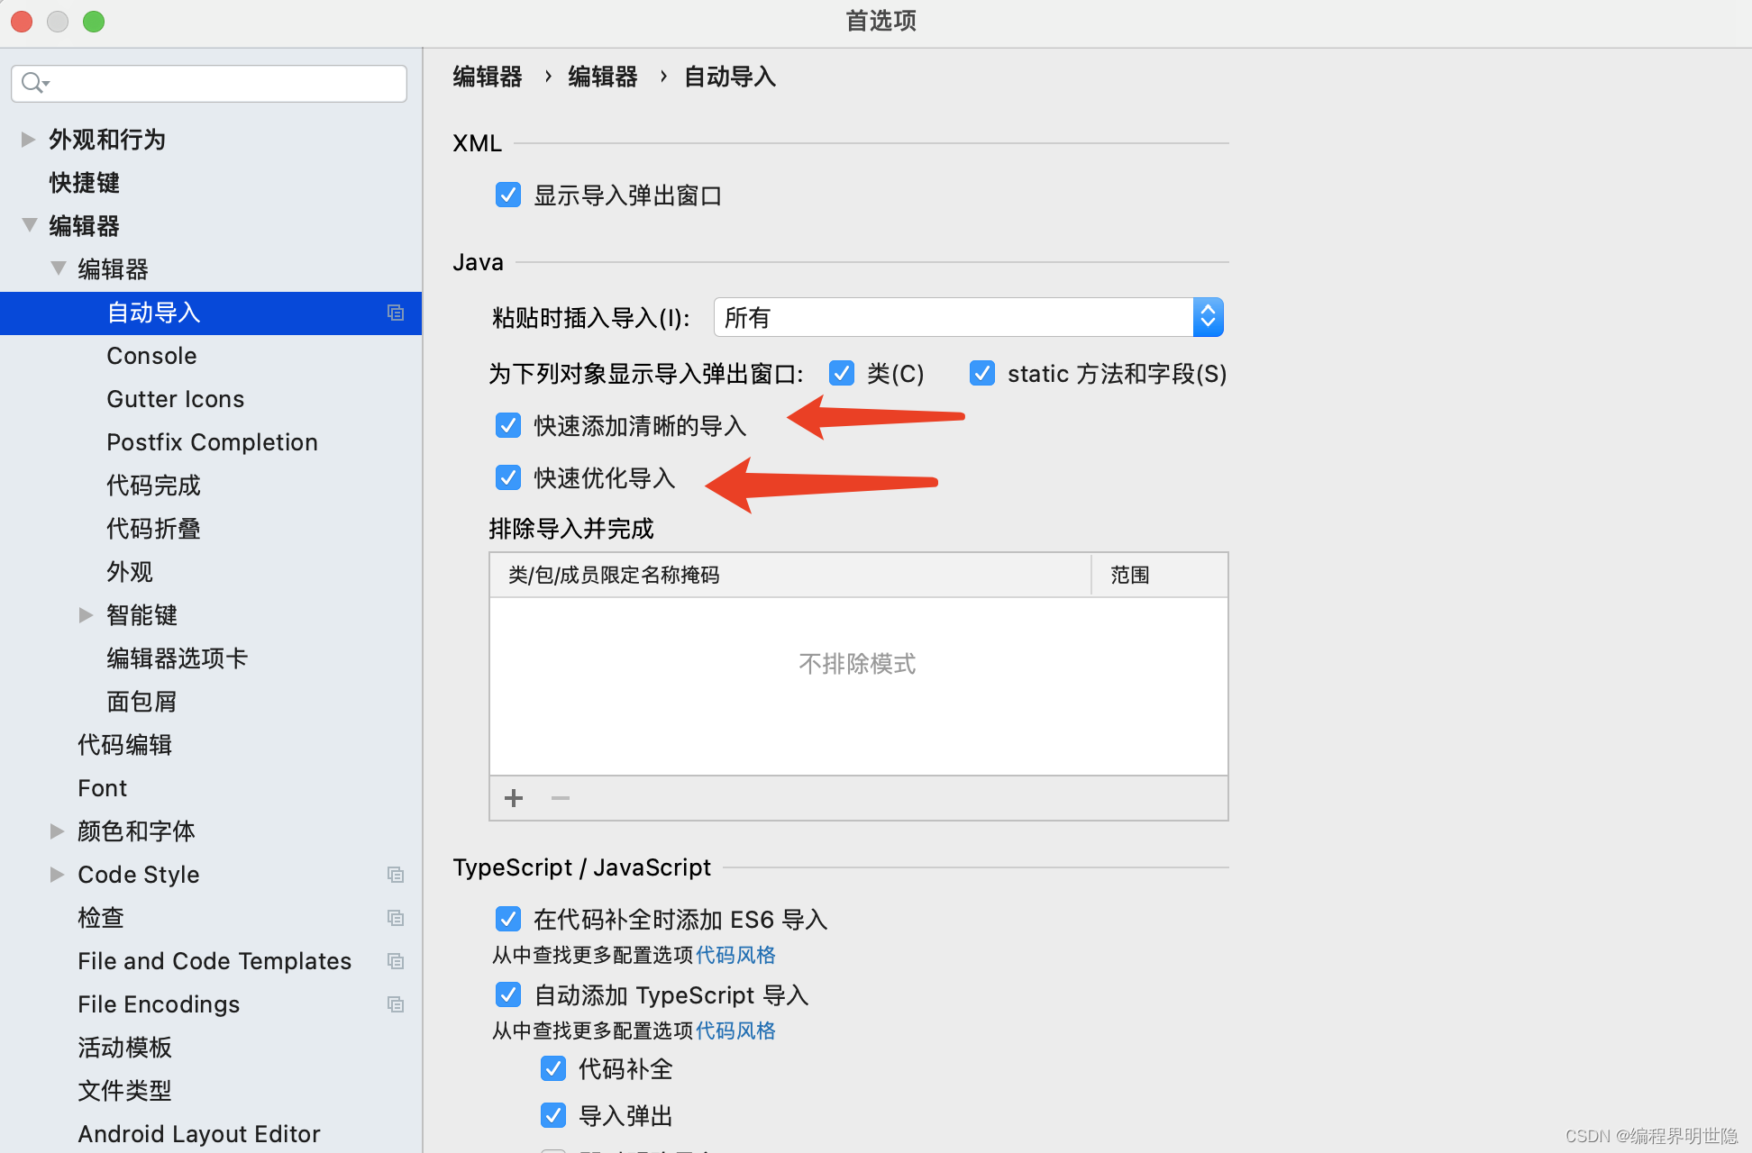Click the 自动导入 settings icon
This screenshot has height=1153, width=1752.
[x=396, y=313]
